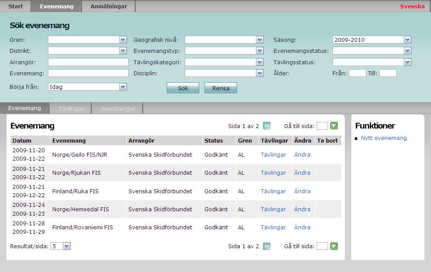
Task: Open the Distrikt dropdown
Action: (x=87, y=51)
